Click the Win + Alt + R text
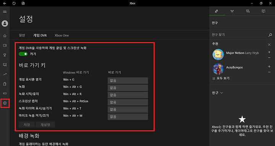 click(x=72, y=94)
